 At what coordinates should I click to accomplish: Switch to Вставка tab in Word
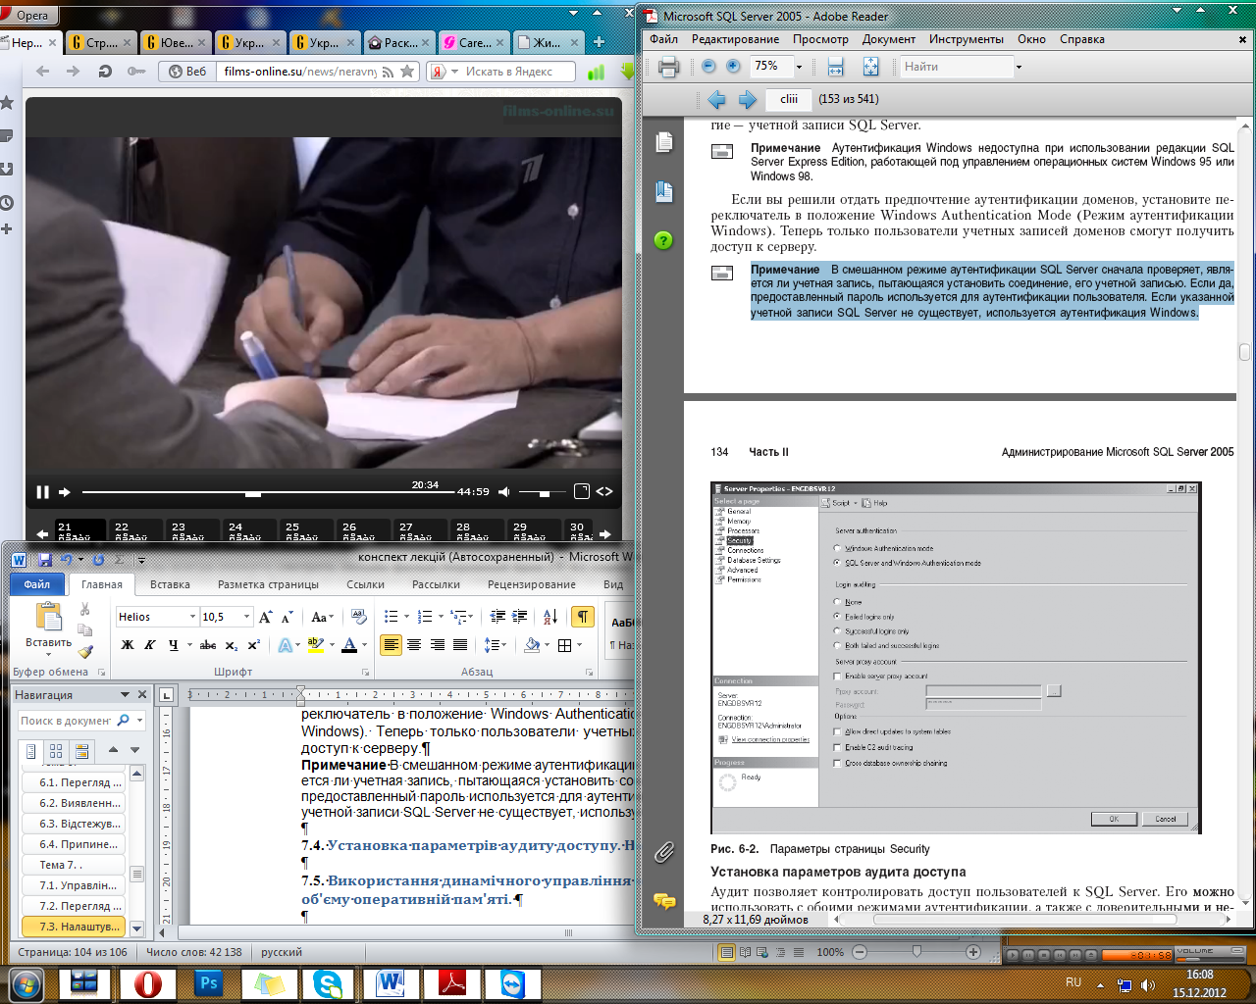point(170,584)
